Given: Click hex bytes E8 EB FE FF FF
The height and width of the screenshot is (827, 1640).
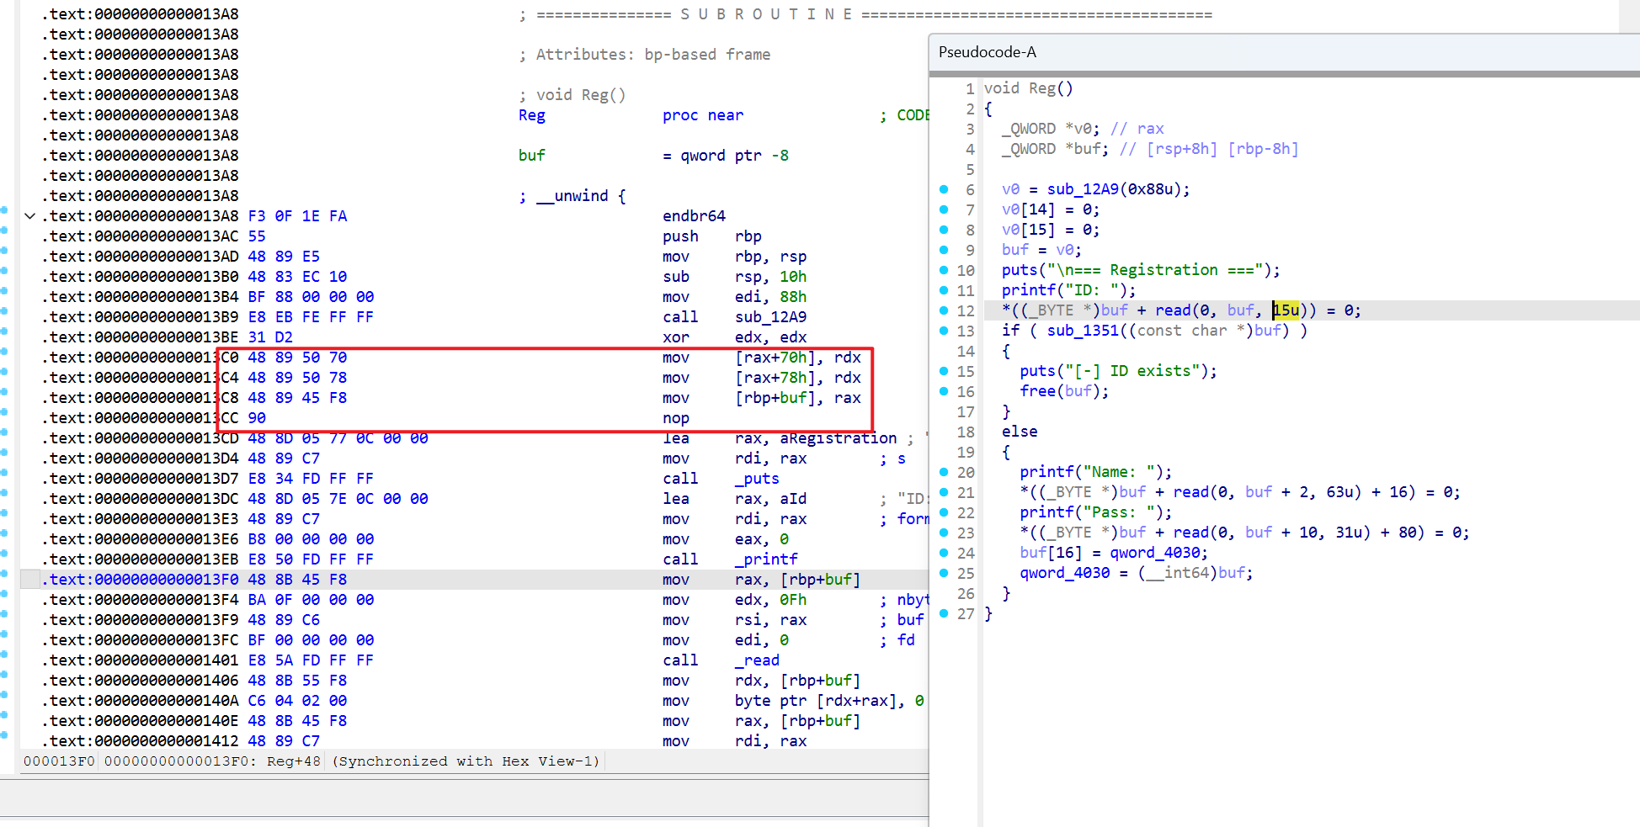Looking at the screenshot, I should click(311, 317).
